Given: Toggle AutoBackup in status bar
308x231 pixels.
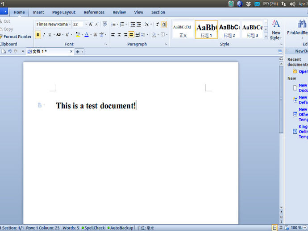Looking at the screenshot, I should point(121,228).
